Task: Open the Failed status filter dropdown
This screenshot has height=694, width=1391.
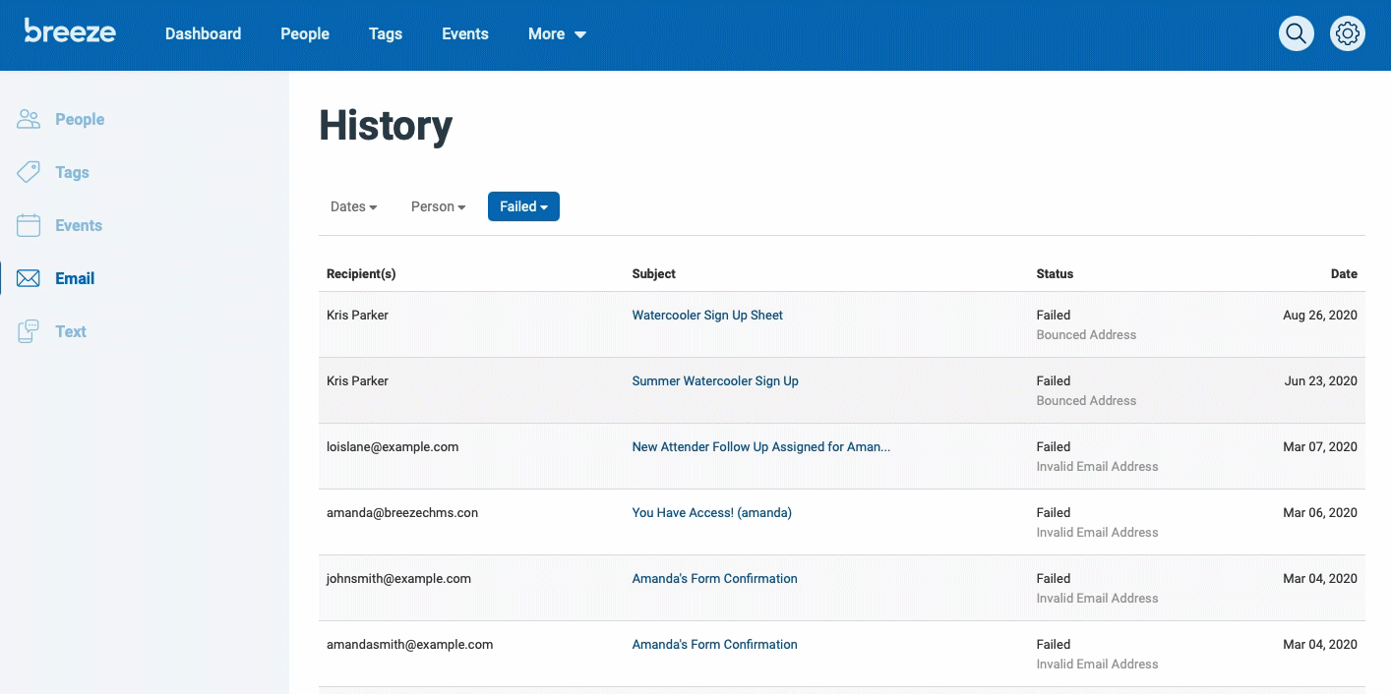Action: coord(523,206)
